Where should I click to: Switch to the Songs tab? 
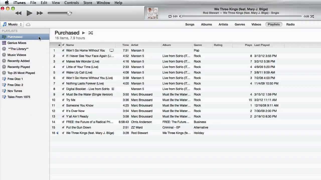coord(190,24)
